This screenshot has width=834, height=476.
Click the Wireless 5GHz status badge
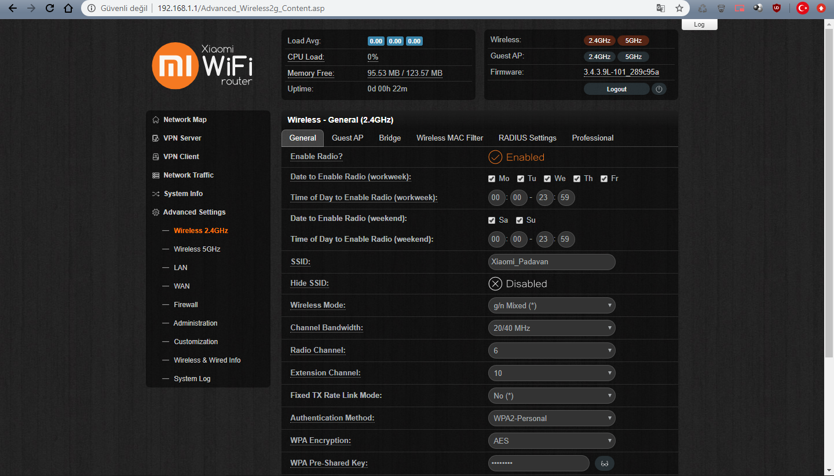tap(633, 40)
